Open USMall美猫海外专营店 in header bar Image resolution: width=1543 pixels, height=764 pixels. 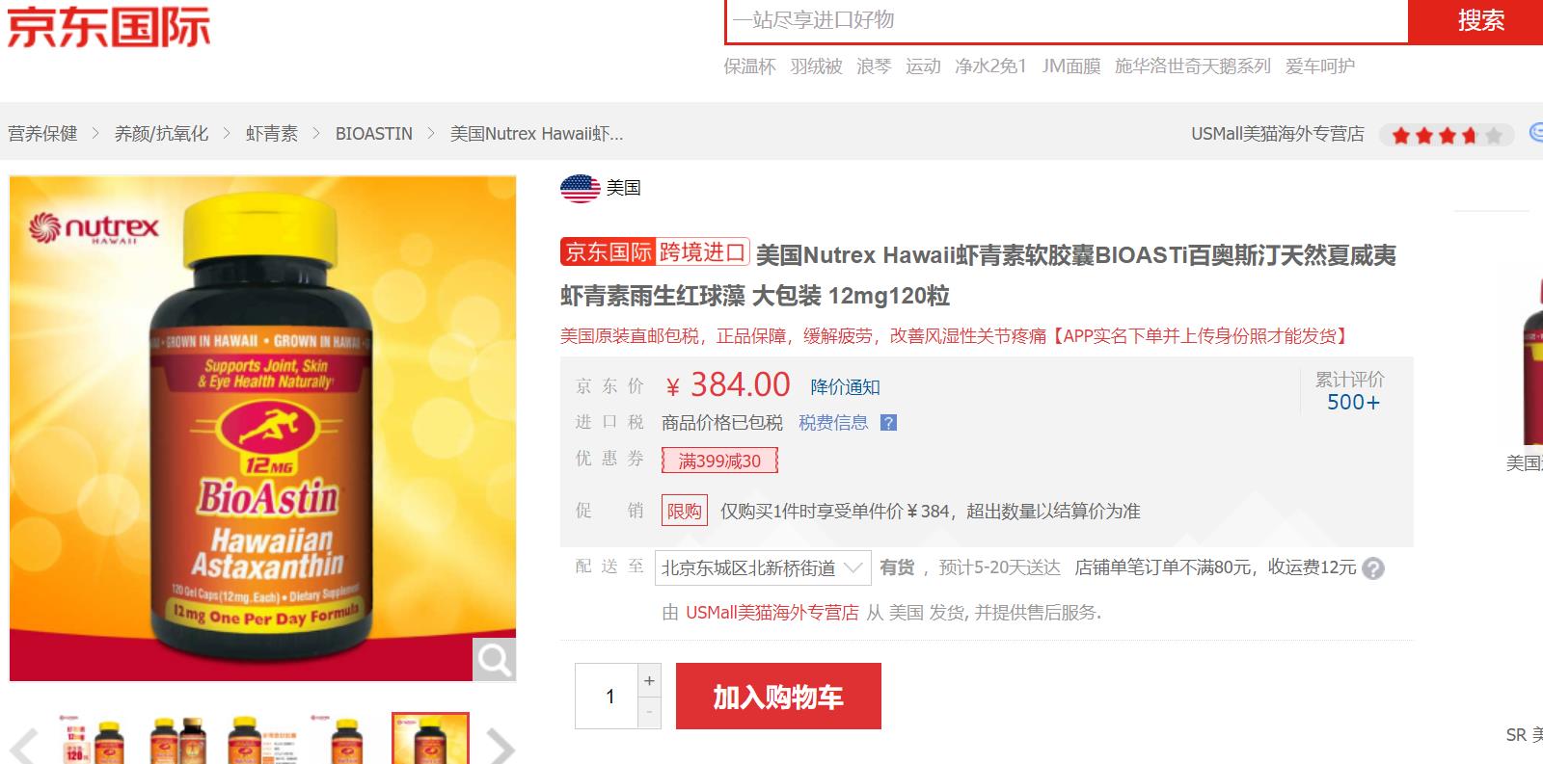point(1278,134)
